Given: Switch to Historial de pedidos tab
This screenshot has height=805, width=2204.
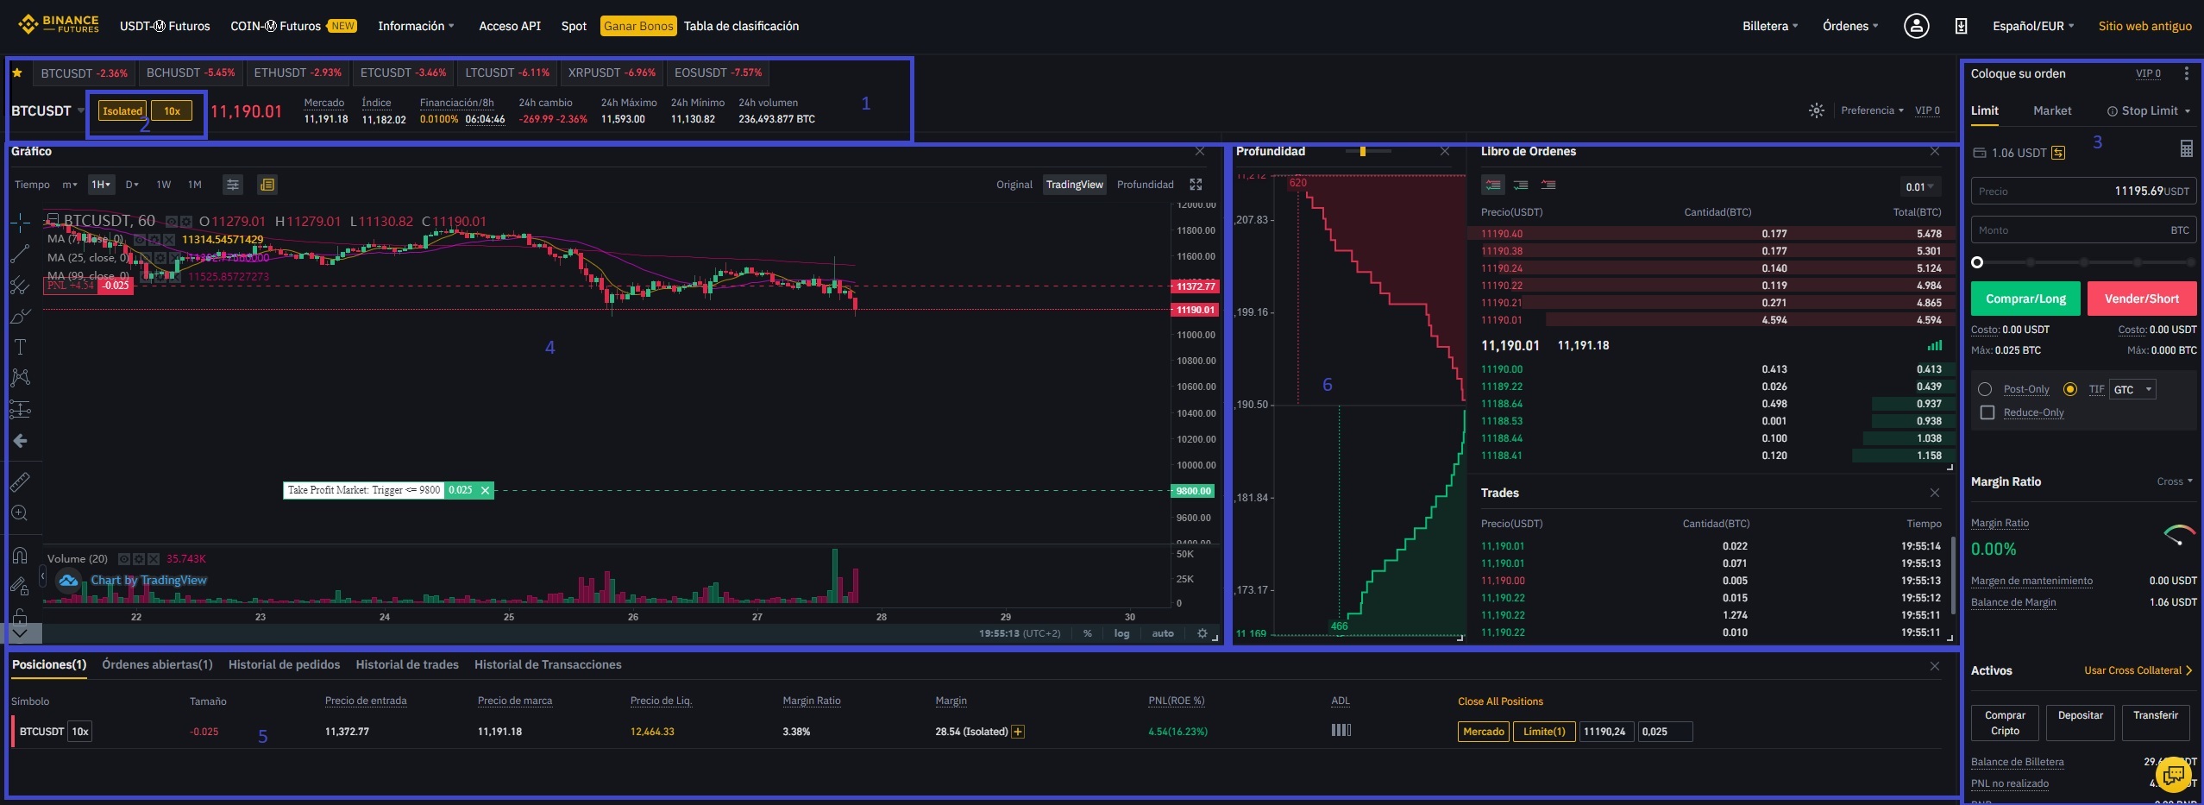Looking at the screenshot, I should [x=284, y=664].
